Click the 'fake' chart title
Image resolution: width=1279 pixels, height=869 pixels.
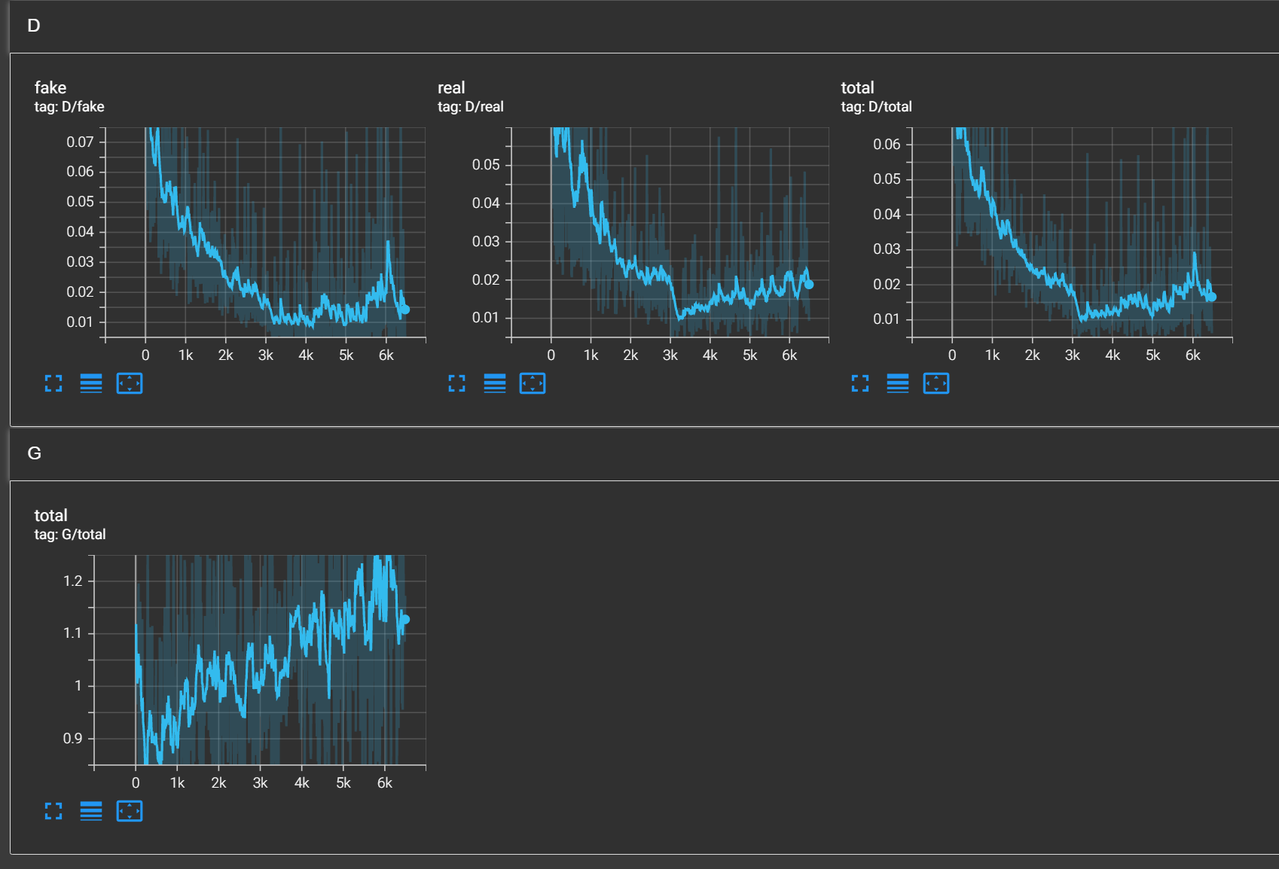point(50,87)
